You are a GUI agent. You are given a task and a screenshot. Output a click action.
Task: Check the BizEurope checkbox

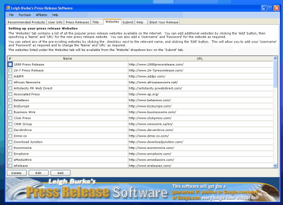[10, 106]
